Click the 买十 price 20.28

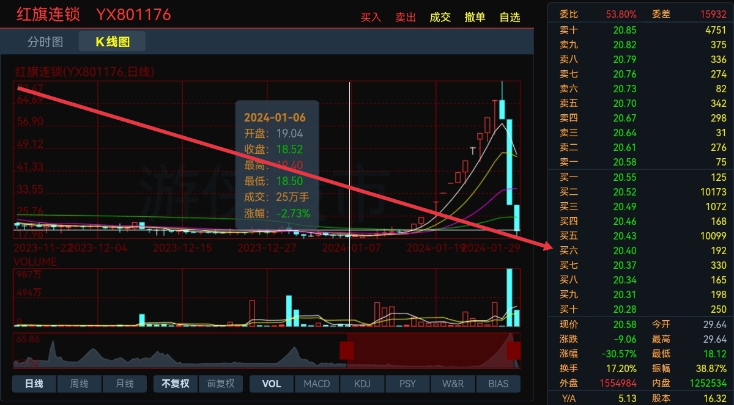[x=625, y=309]
